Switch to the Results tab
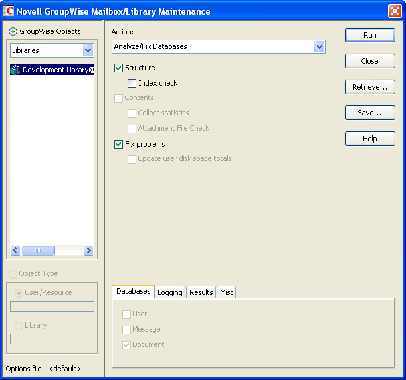 click(201, 292)
